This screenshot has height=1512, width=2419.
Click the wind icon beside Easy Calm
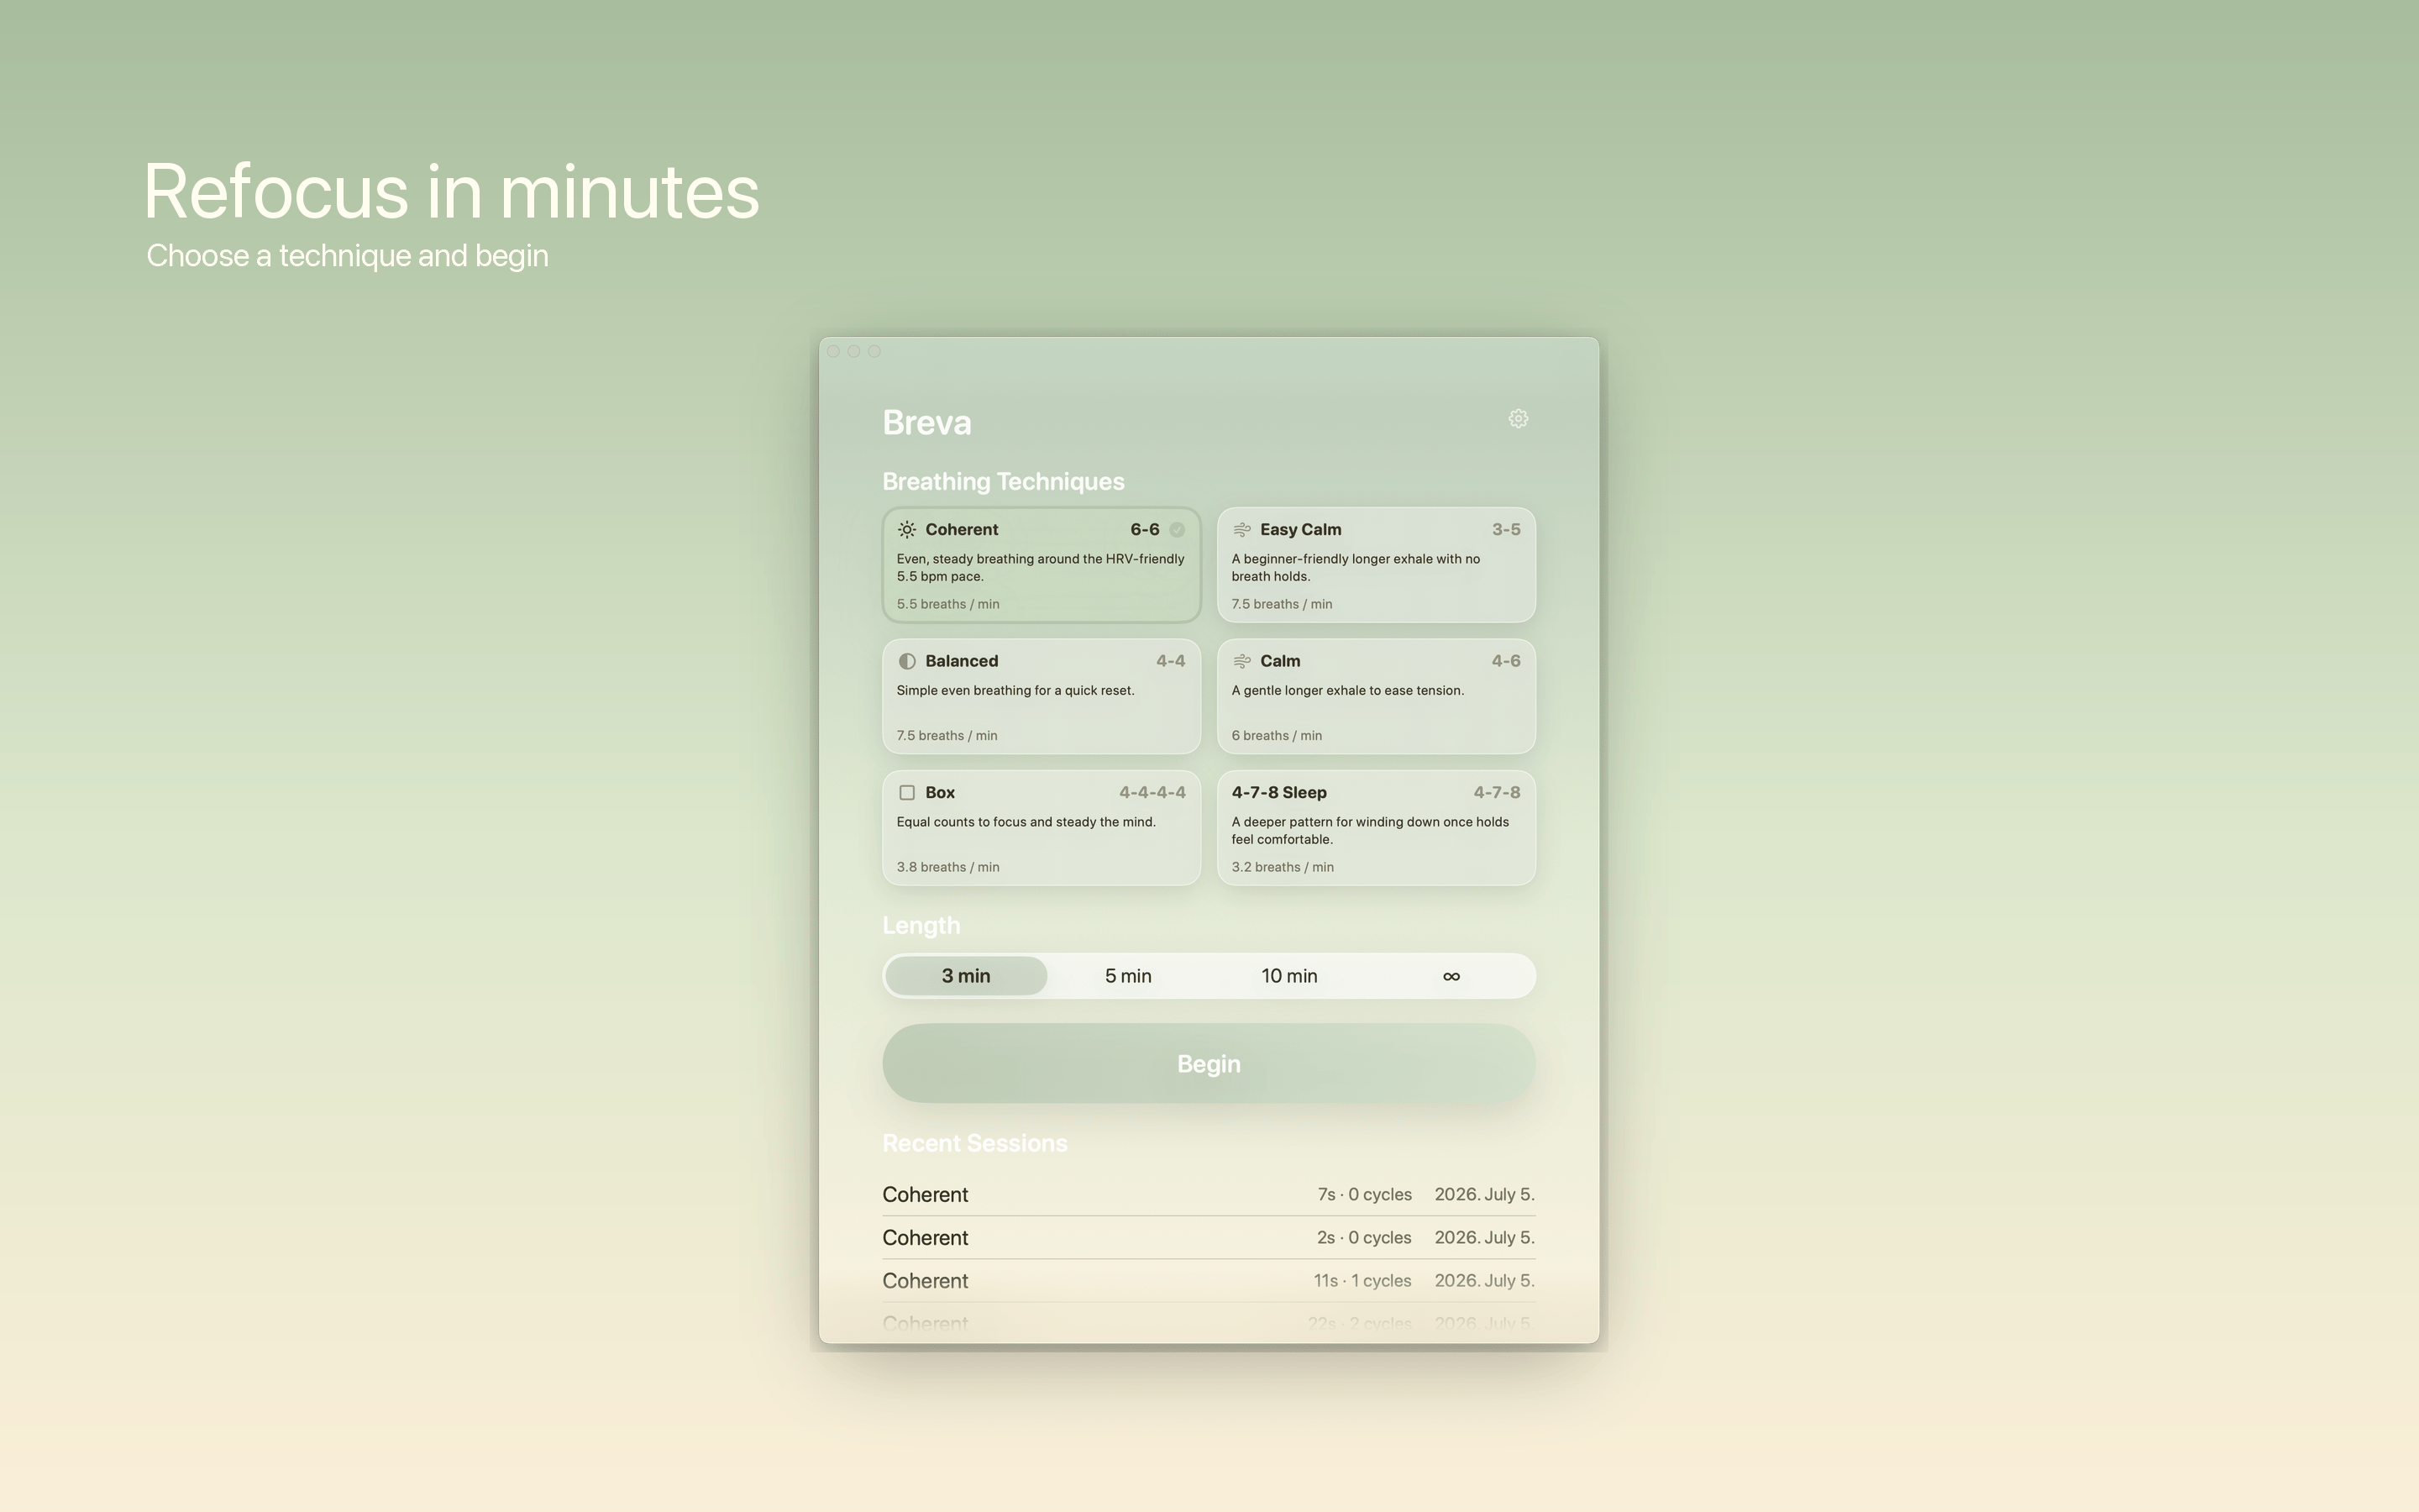point(1241,530)
